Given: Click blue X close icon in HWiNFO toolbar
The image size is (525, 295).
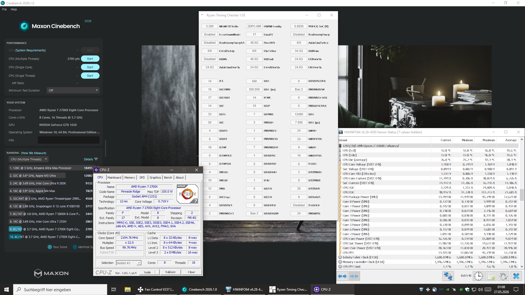Looking at the screenshot, I should (x=516, y=276).
